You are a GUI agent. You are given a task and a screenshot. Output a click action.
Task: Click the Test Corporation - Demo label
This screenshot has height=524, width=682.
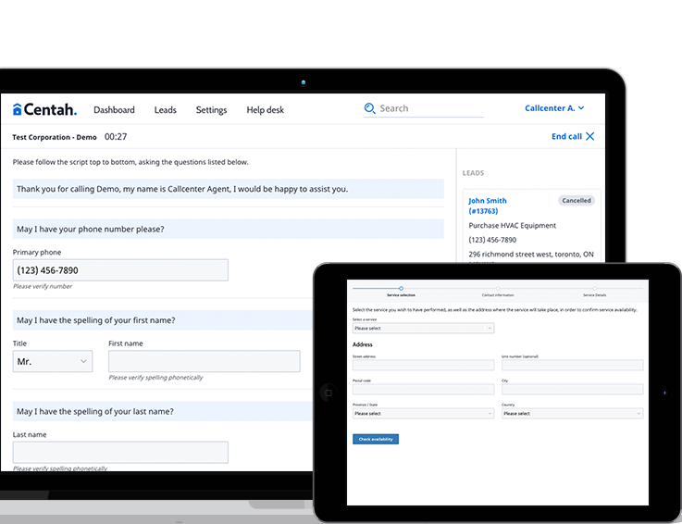coord(55,137)
